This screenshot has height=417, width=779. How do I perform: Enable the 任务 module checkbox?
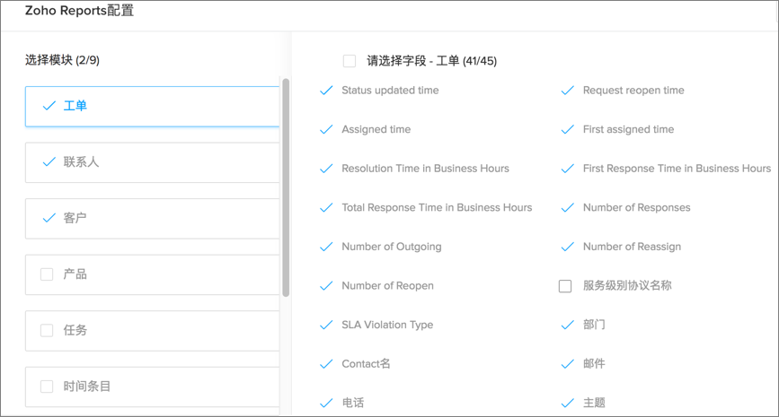[x=47, y=330]
